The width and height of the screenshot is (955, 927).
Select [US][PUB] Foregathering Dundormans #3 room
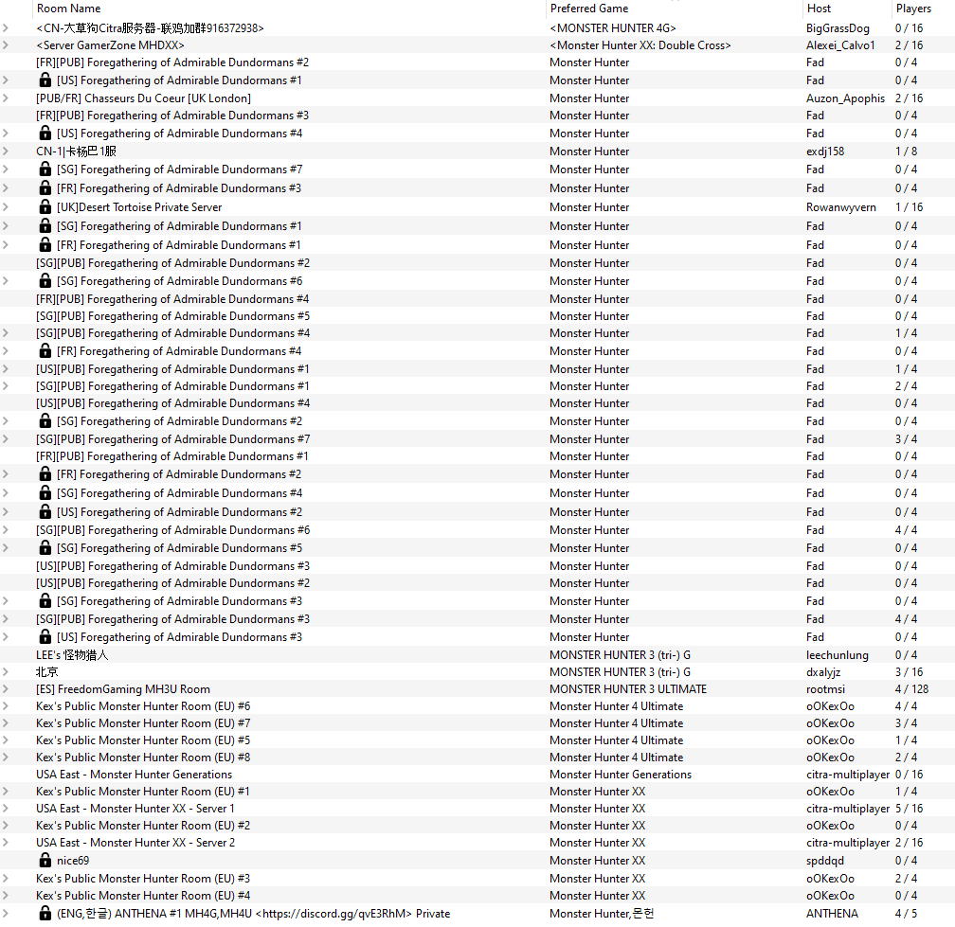(477, 565)
